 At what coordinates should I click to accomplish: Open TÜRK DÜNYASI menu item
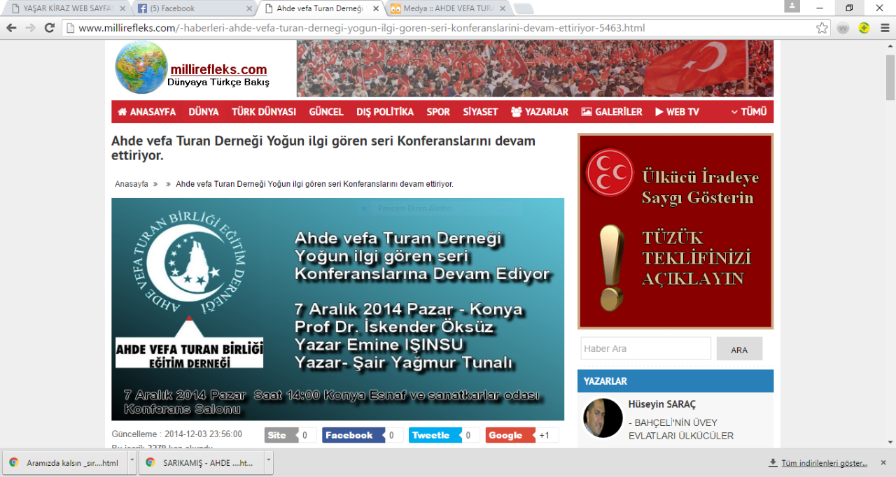coord(263,112)
